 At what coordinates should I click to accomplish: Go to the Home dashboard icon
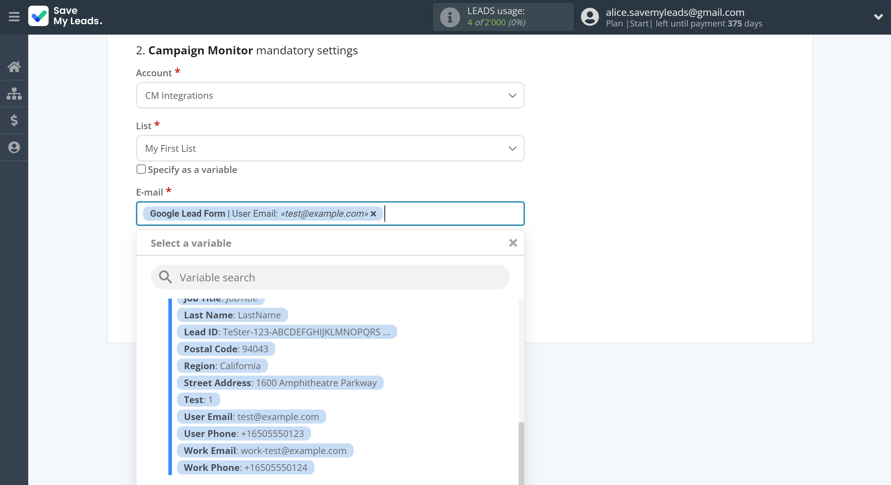[x=14, y=67]
